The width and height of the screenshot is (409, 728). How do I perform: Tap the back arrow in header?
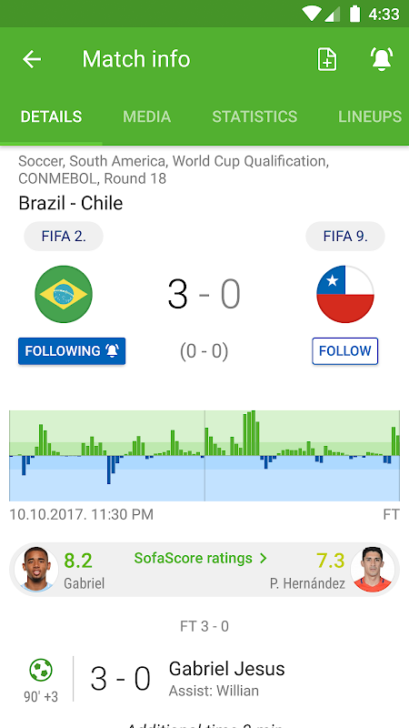[32, 59]
